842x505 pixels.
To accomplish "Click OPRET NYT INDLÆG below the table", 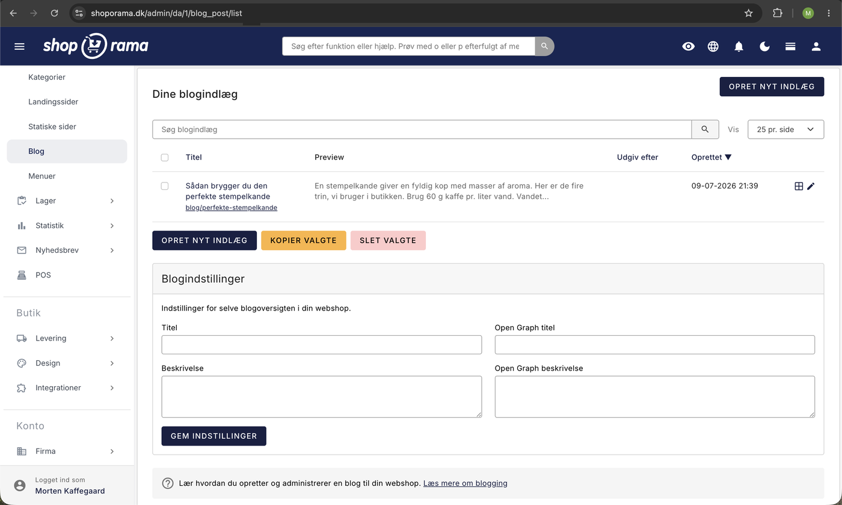I will pos(204,240).
